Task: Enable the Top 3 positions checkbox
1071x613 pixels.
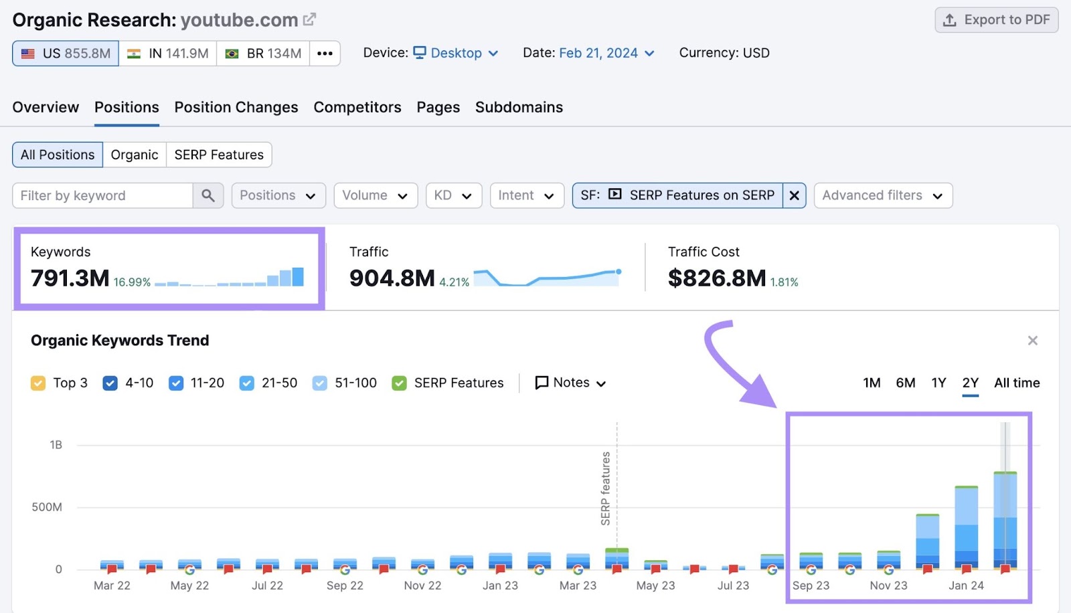Action: point(38,382)
